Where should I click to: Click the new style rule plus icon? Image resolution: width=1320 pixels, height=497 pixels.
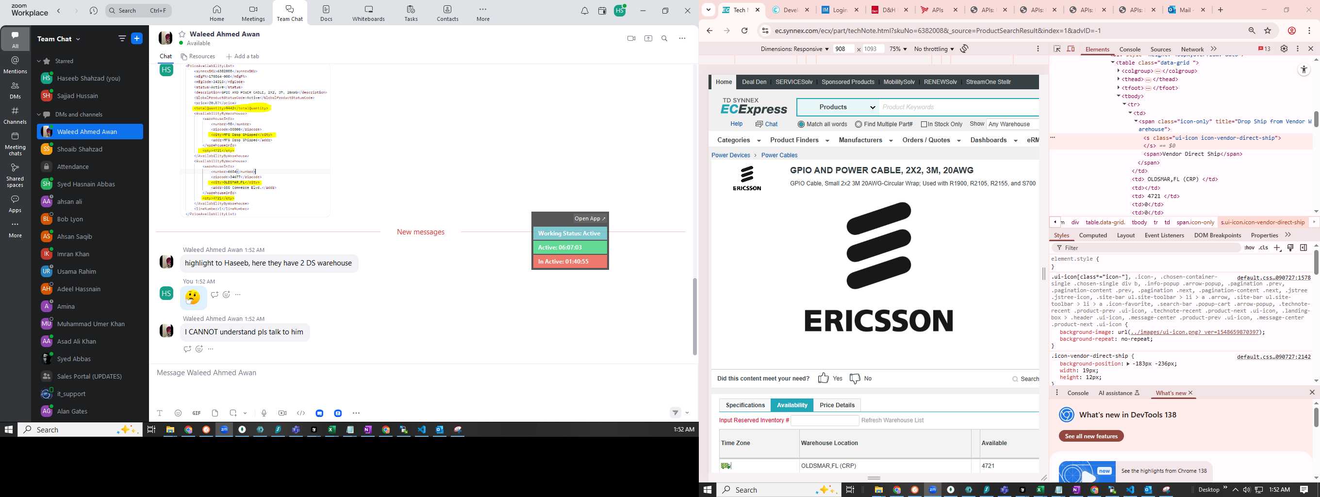click(1277, 248)
